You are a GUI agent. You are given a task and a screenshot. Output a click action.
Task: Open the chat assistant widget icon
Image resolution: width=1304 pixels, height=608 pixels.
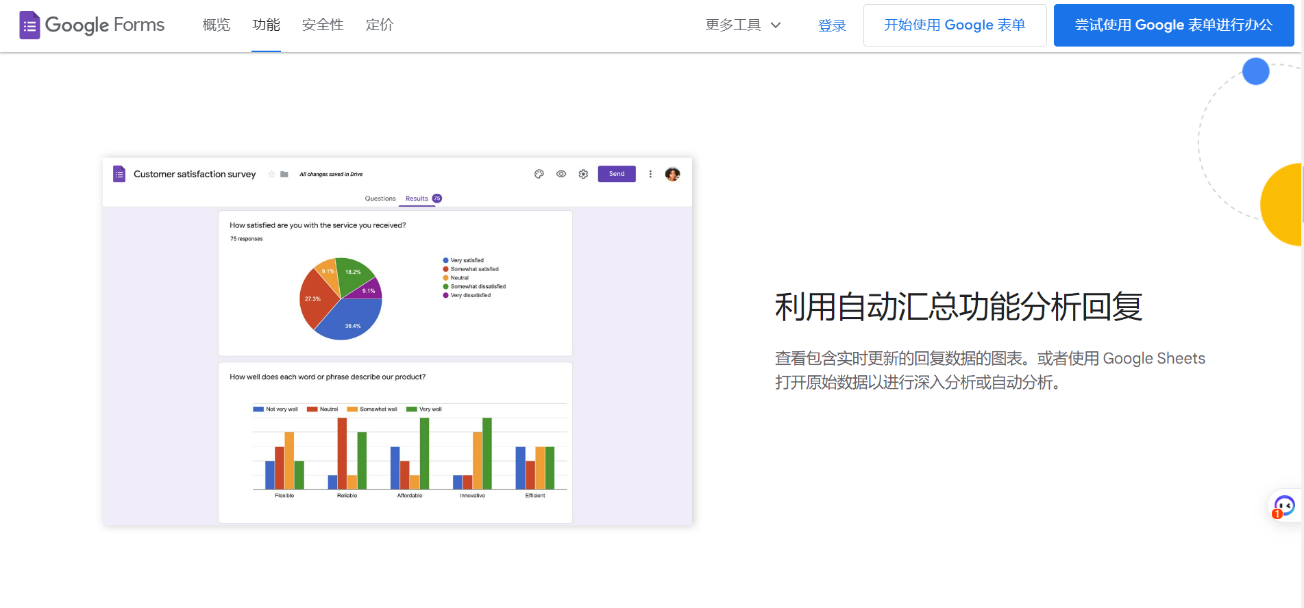coord(1284,507)
